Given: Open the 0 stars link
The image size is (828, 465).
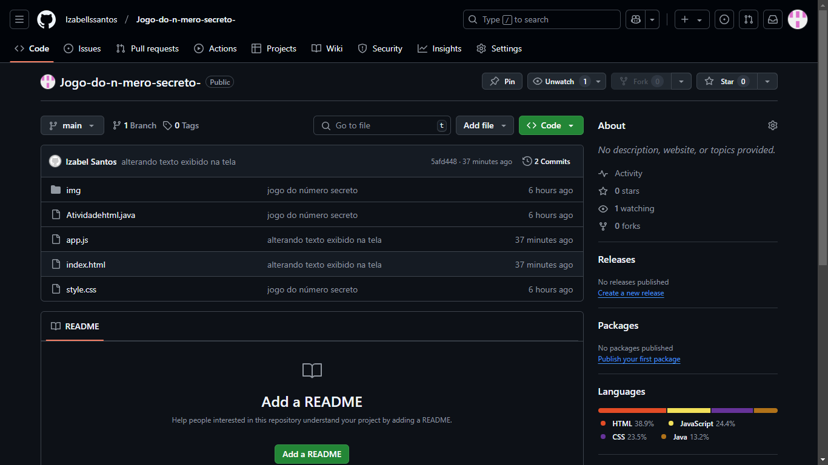Looking at the screenshot, I should [x=619, y=191].
